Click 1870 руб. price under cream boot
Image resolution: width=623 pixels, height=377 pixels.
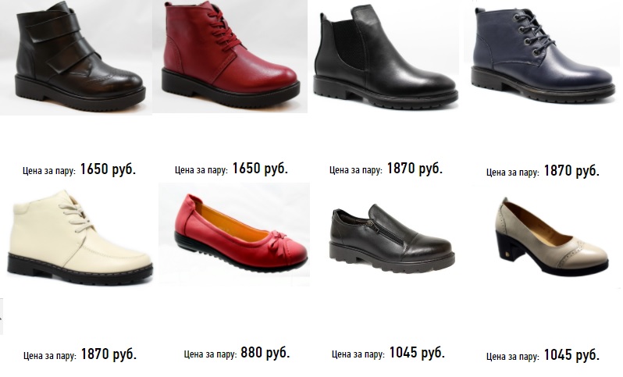pos(109,354)
